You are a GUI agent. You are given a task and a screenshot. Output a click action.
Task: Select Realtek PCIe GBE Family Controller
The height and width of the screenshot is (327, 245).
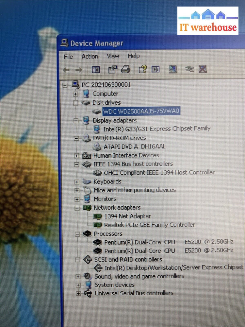[149, 225]
